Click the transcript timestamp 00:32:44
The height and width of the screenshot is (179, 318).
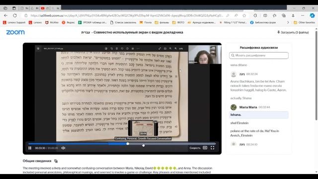(x=264, y=107)
